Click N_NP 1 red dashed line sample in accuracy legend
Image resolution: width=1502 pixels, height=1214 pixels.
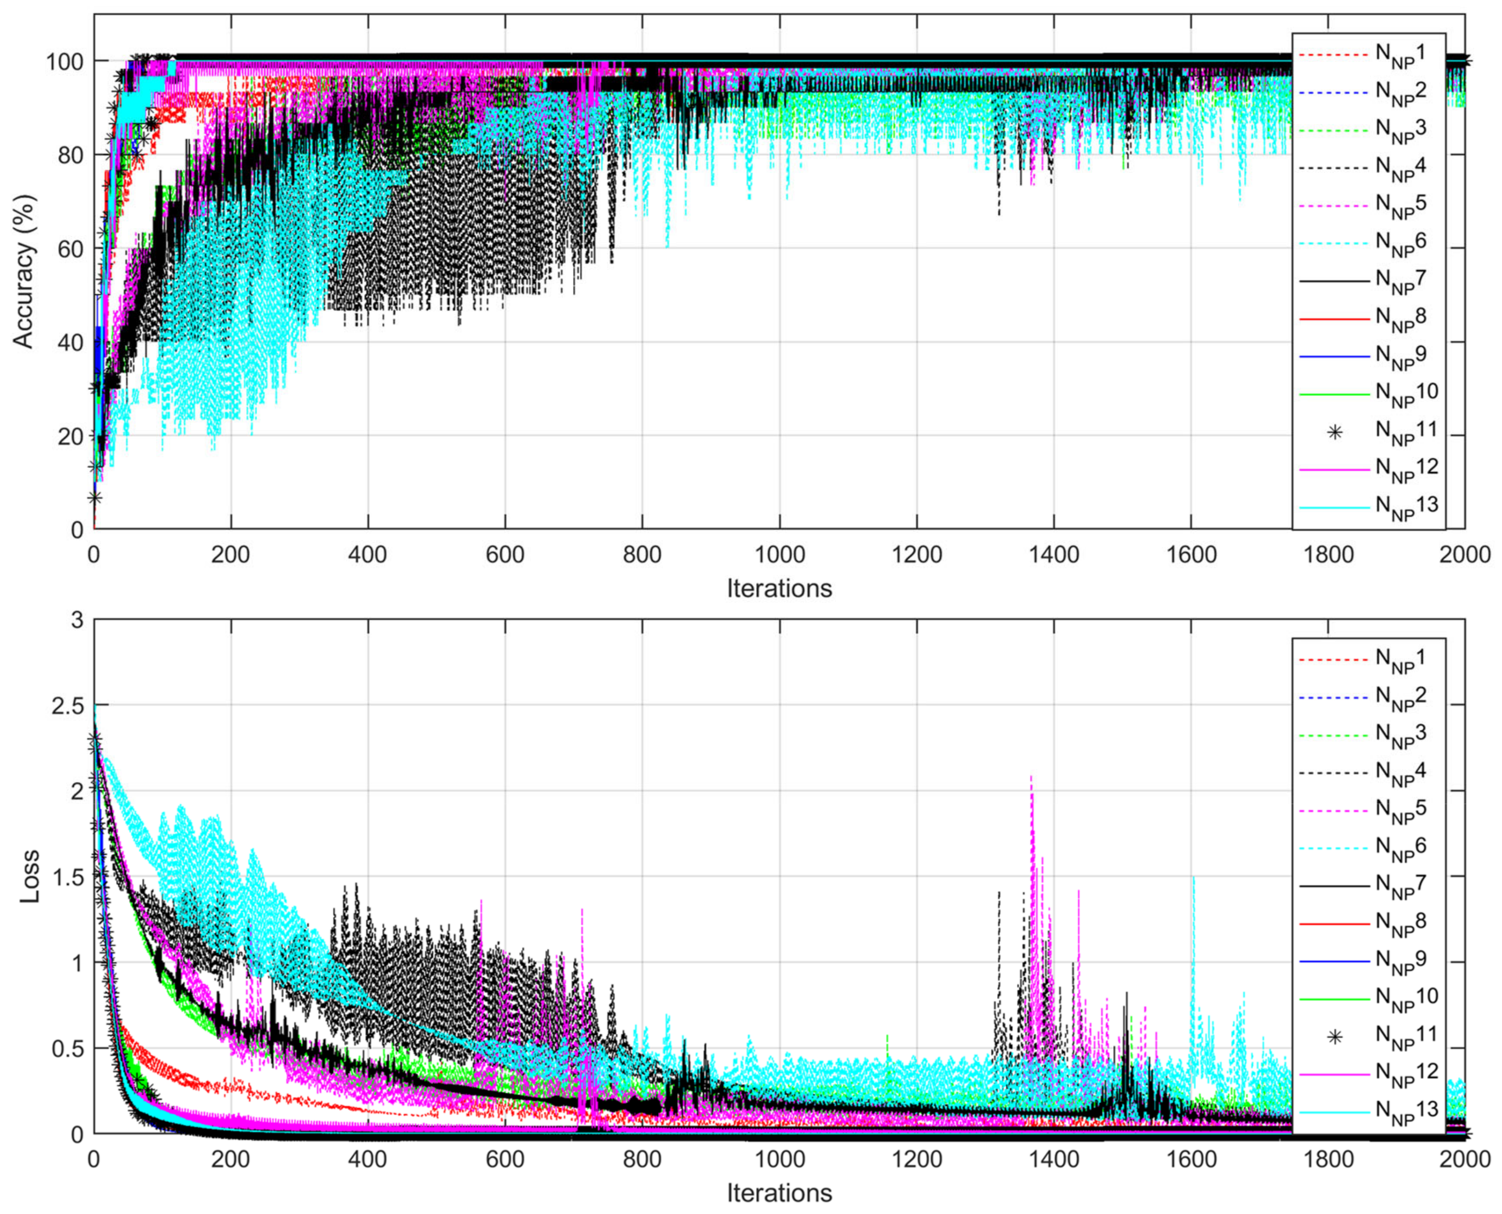pyautogui.click(x=1333, y=55)
